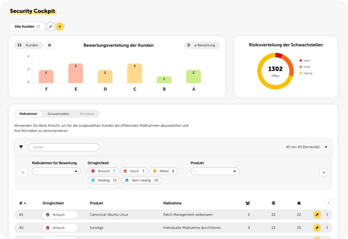This screenshot has height=239, width=348.
Task: Open the info icon beside 13 Kunden
Action: (50, 45)
